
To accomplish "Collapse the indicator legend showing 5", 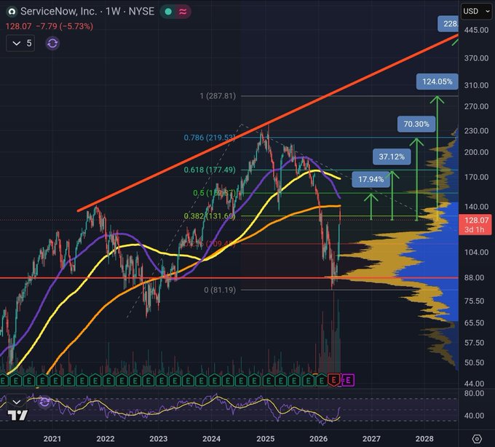I will click(20, 43).
